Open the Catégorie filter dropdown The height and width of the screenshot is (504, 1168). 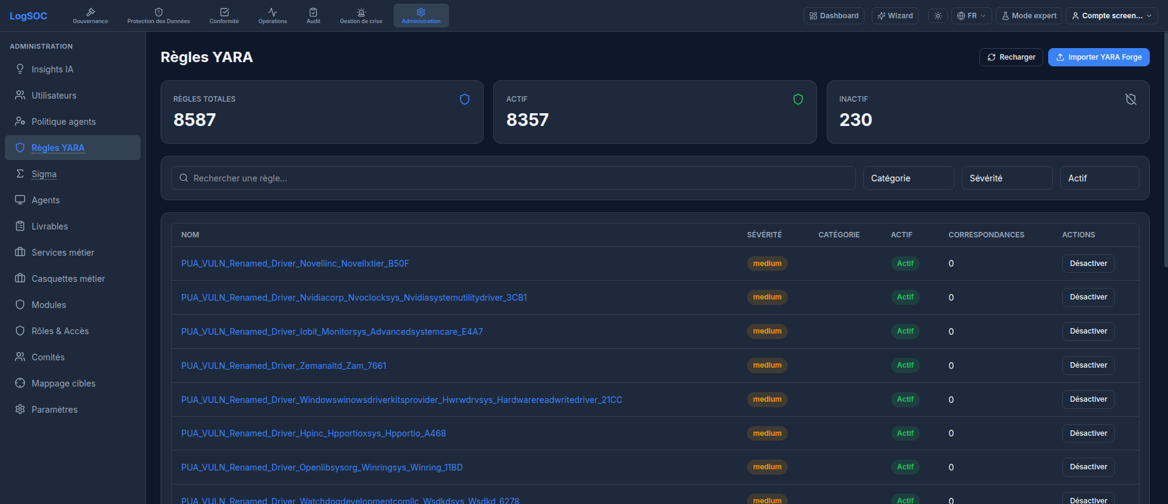pos(908,178)
